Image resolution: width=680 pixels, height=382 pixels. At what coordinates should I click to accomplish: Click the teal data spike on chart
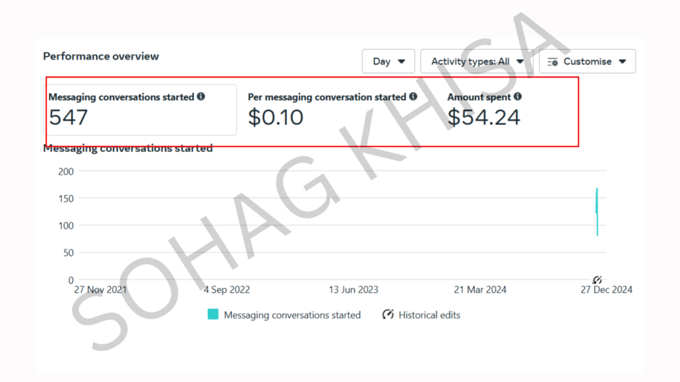tap(597, 212)
